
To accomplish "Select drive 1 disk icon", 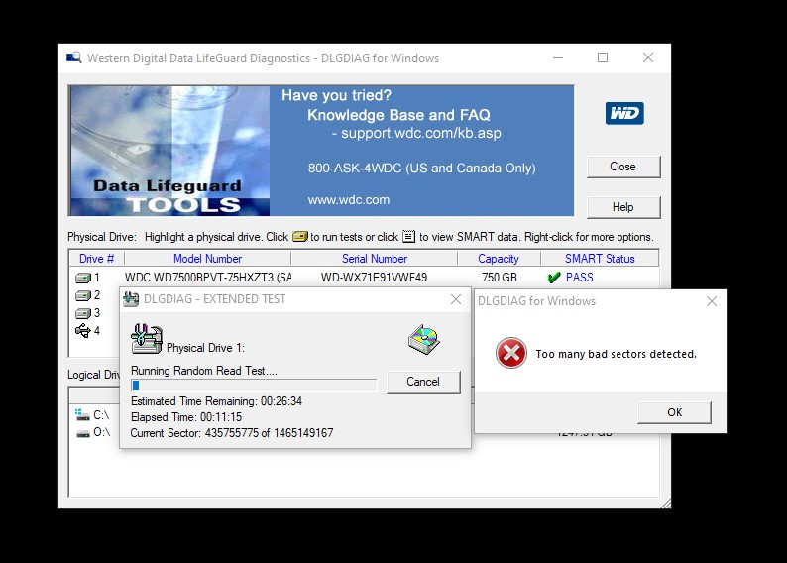I will 83,278.
